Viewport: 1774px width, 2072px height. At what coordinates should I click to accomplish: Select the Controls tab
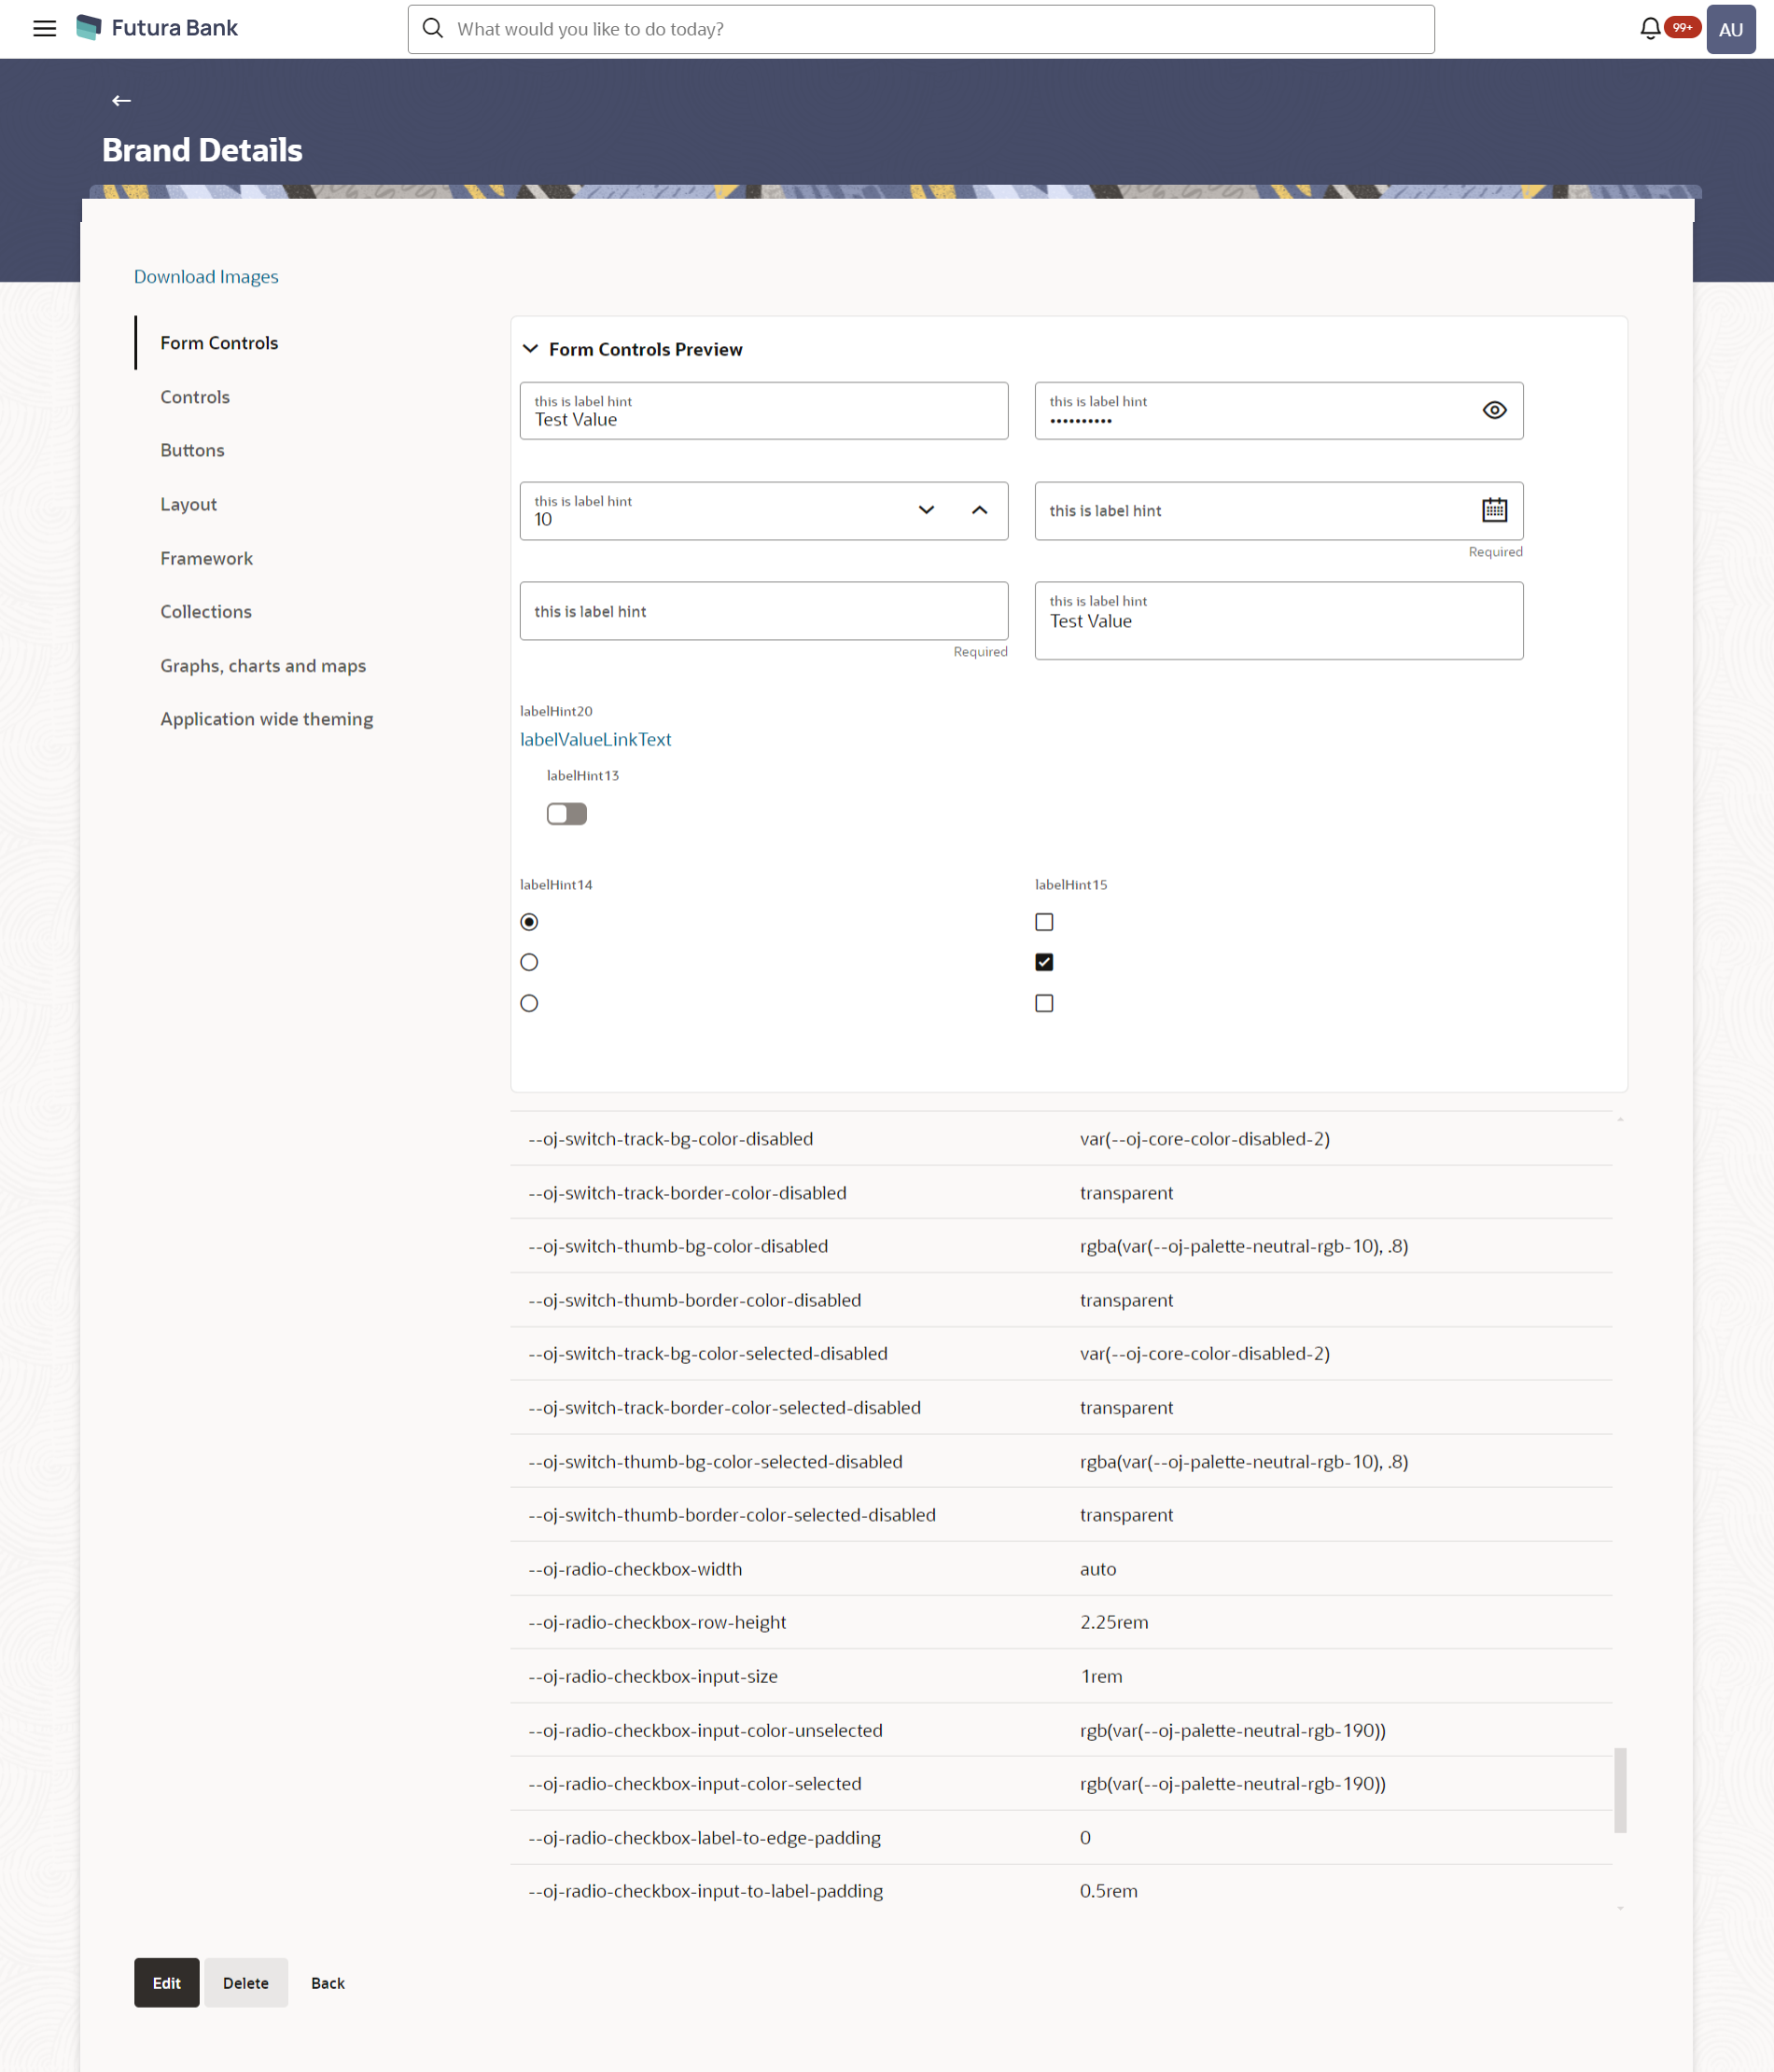[x=195, y=397]
